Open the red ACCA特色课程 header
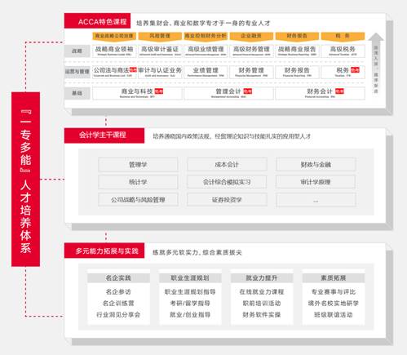The image size is (407, 355). 97,21
